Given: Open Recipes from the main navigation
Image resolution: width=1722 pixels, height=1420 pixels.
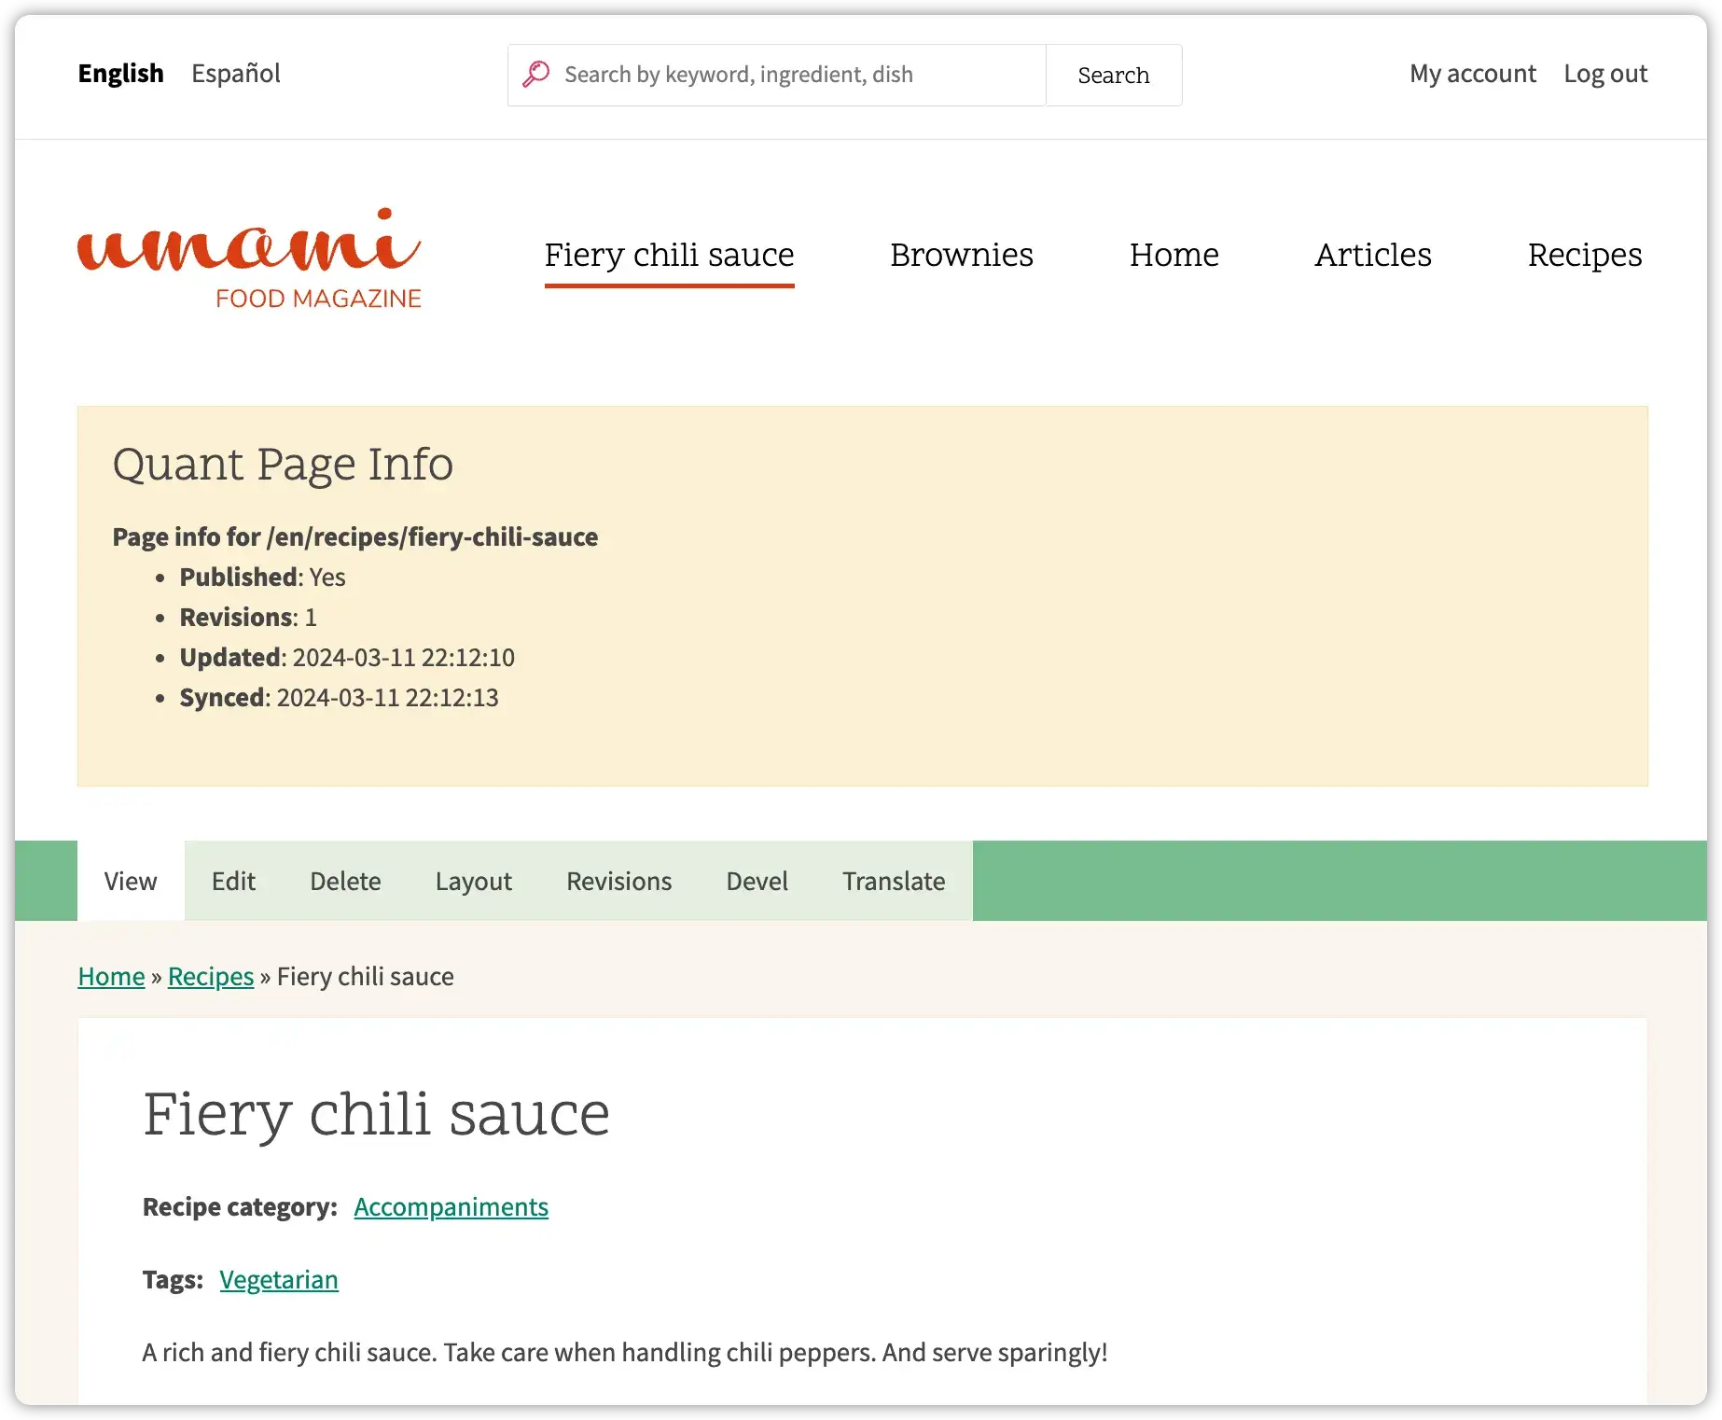Looking at the screenshot, I should point(1584,255).
